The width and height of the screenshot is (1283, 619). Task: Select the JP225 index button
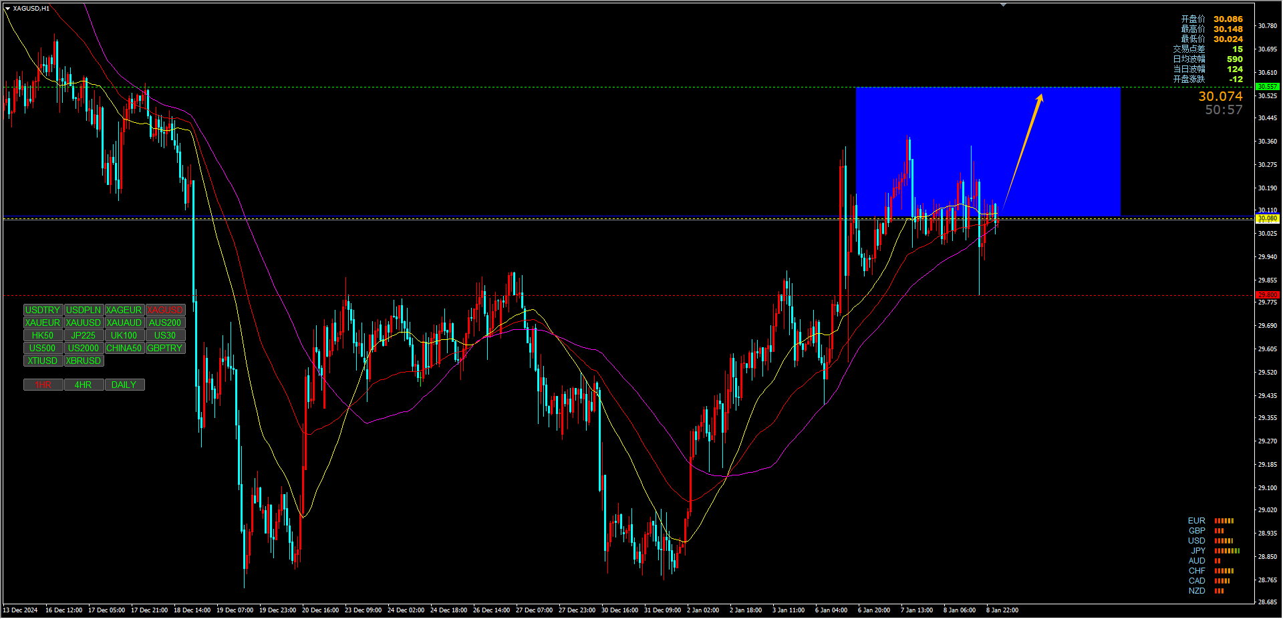84,336
